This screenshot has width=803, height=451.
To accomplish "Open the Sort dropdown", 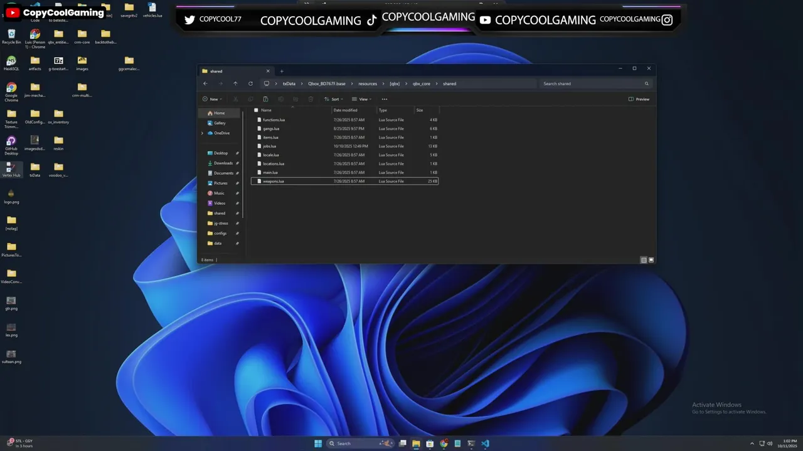I will 334,99.
